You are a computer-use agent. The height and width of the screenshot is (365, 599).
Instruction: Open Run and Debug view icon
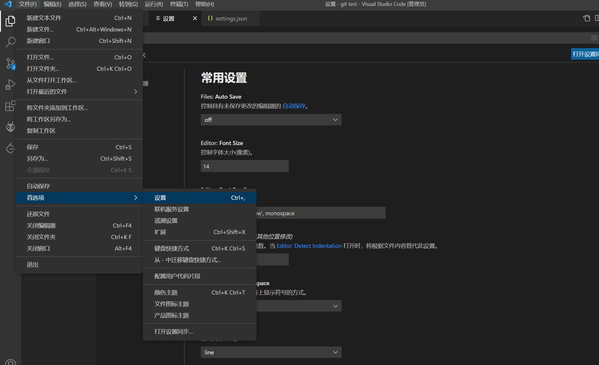(x=10, y=85)
